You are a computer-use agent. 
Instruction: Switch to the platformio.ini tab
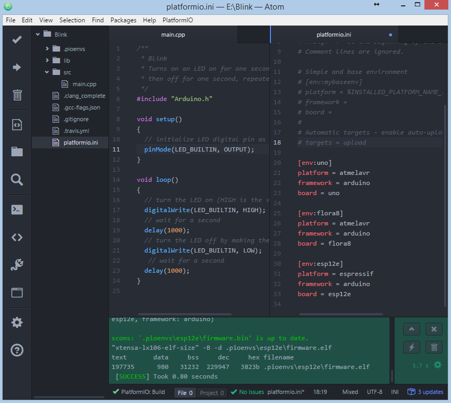tap(334, 35)
